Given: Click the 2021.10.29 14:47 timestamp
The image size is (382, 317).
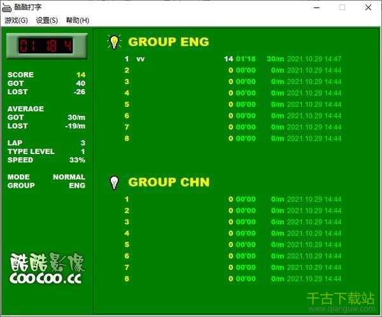Looking at the screenshot, I should click(x=314, y=59).
